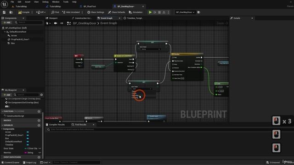
Task: Open Door State dropdown on lower SET node
Action: (x=141, y=89)
